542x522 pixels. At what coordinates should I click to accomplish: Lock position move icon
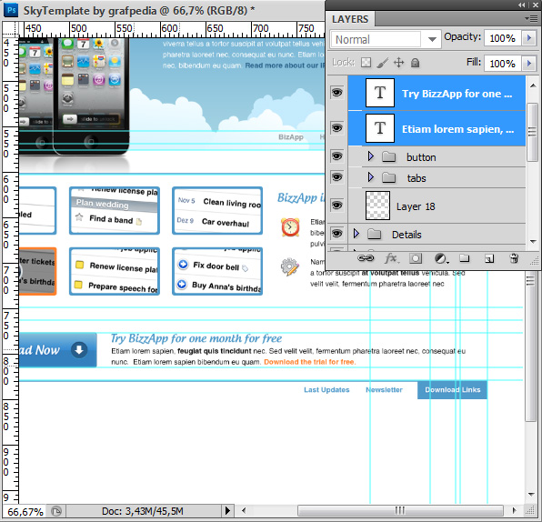tap(398, 63)
